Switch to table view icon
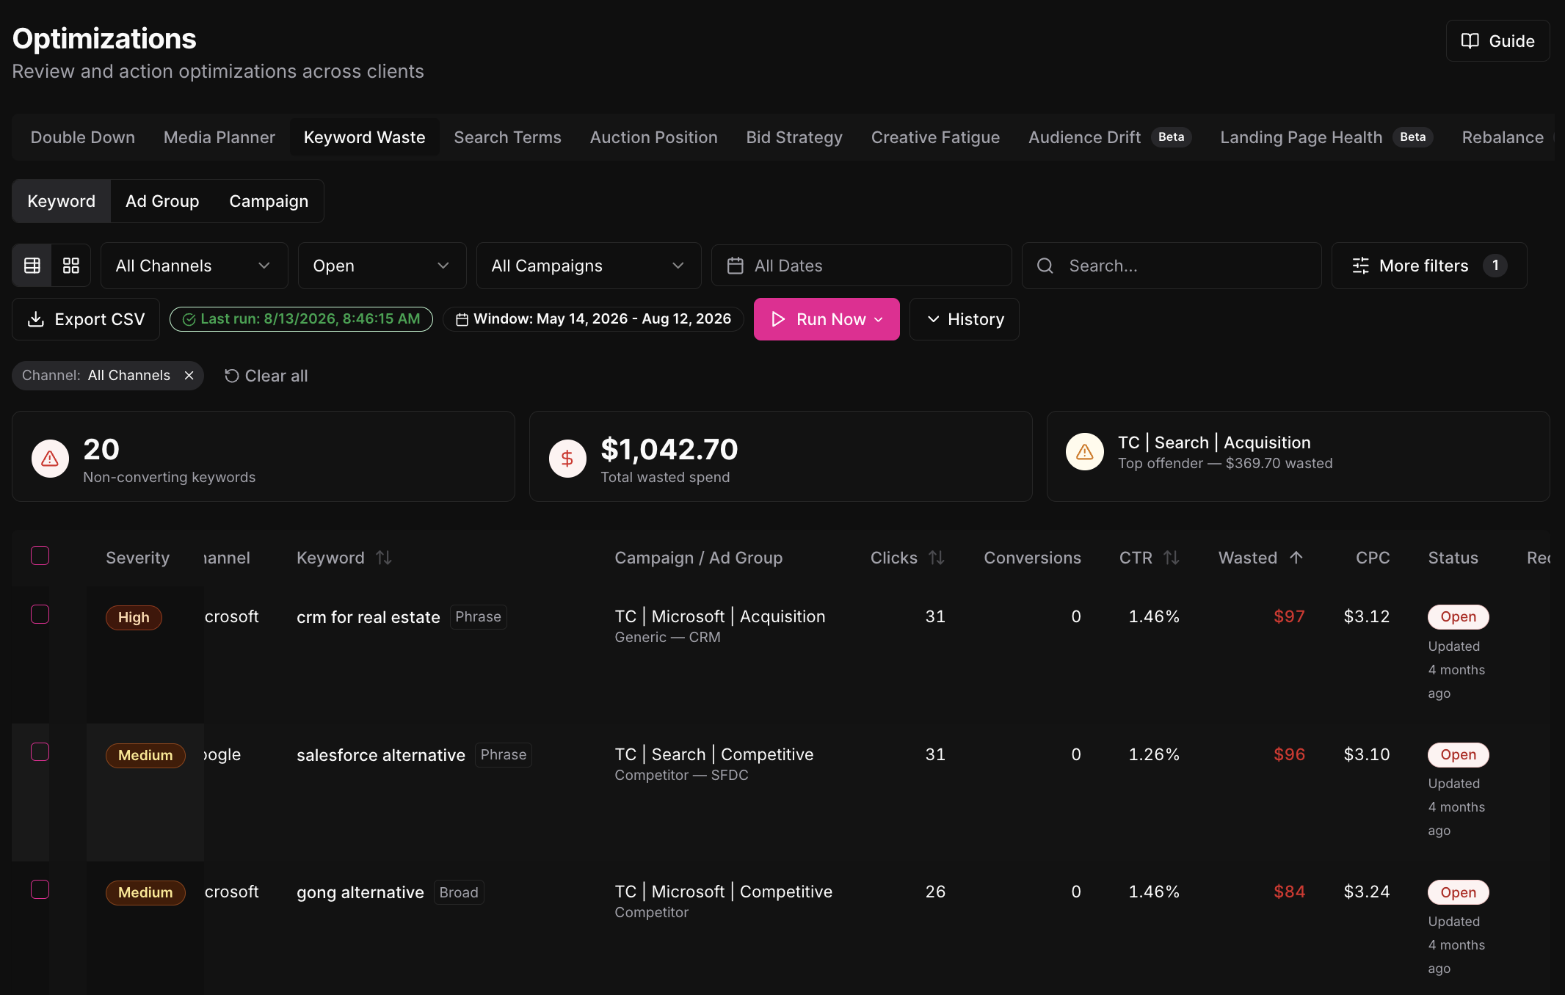The height and width of the screenshot is (995, 1565). click(x=32, y=266)
